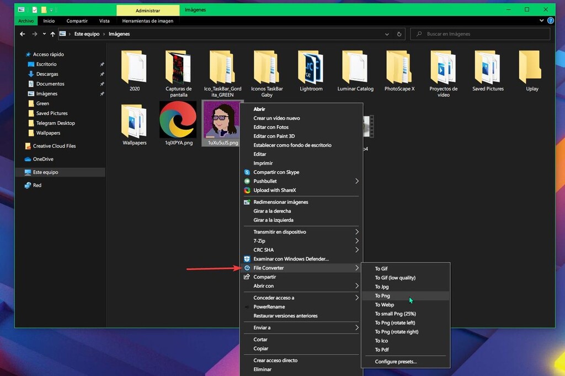The width and height of the screenshot is (565, 376).
Task: Click the Pushbullet icon in context menu
Action: pos(246,181)
